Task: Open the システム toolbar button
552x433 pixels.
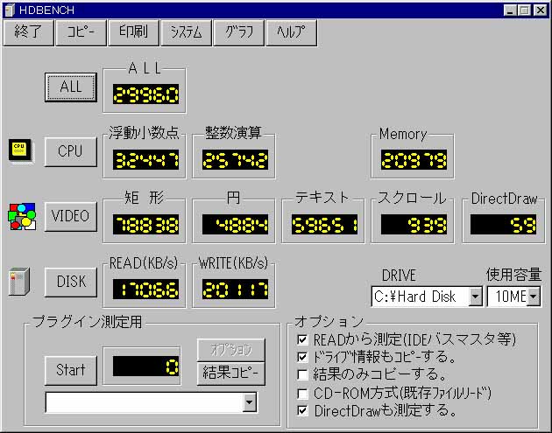Action: [186, 32]
